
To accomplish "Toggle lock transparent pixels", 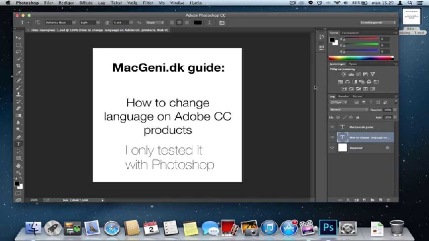I will [x=338, y=117].
